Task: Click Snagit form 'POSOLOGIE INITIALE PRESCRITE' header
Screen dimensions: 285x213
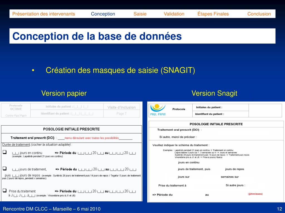Action: (216, 124)
